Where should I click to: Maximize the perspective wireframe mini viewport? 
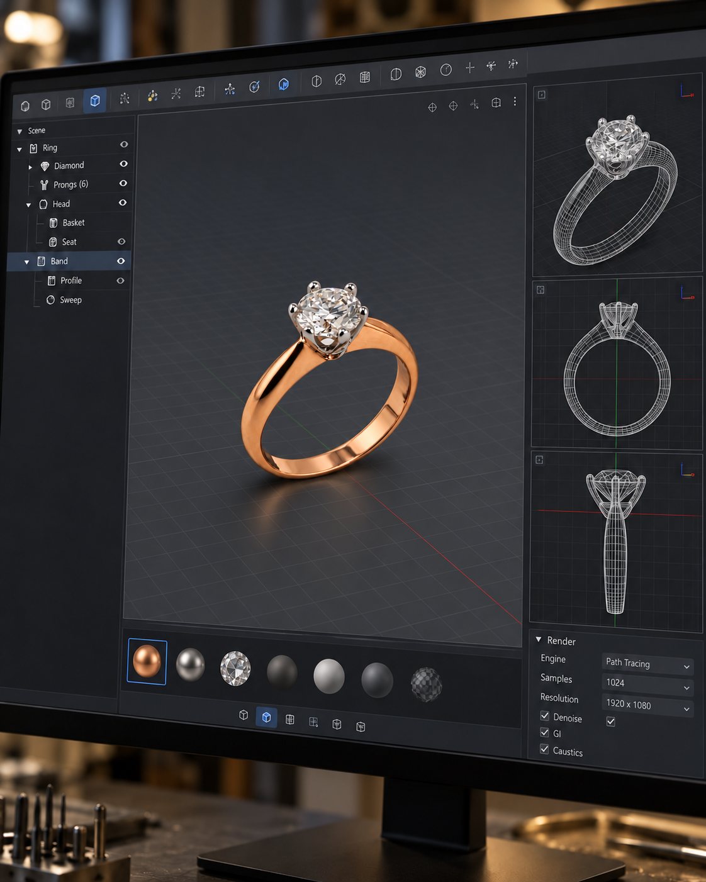coord(541,94)
